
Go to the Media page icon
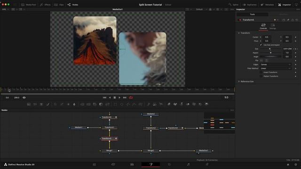click(94, 164)
